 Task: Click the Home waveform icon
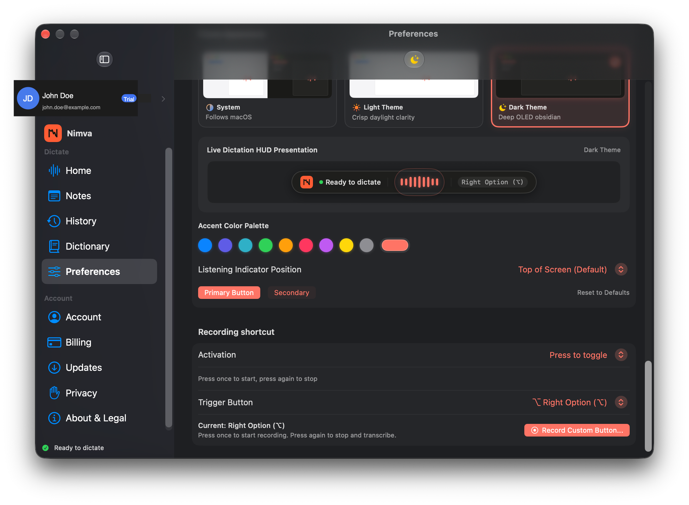coord(54,170)
